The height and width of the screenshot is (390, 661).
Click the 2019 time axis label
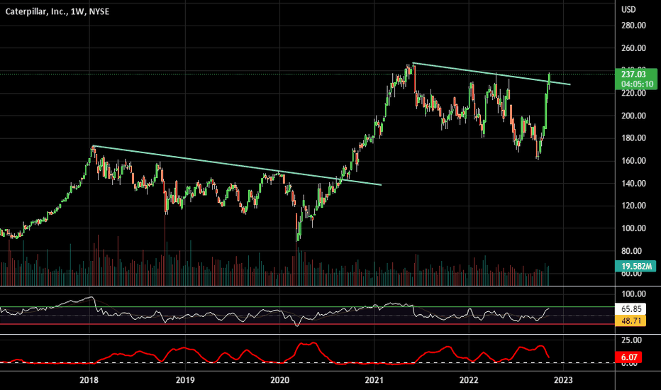184,380
